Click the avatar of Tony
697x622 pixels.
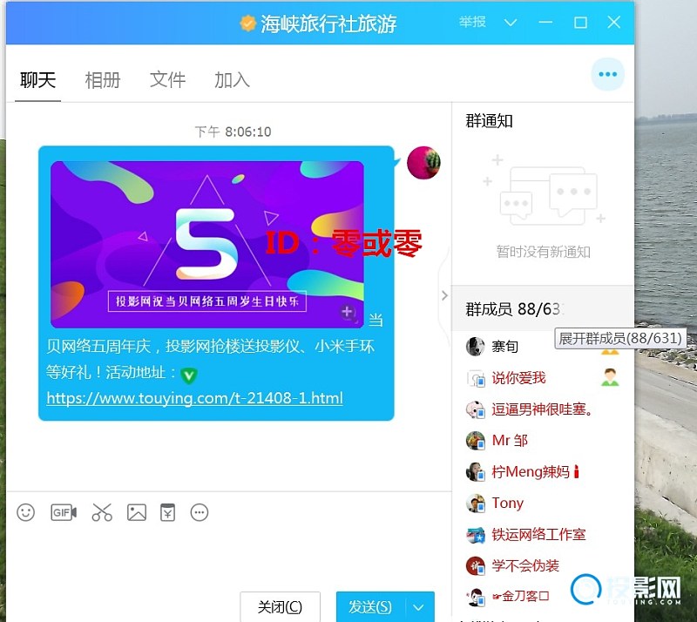(475, 503)
